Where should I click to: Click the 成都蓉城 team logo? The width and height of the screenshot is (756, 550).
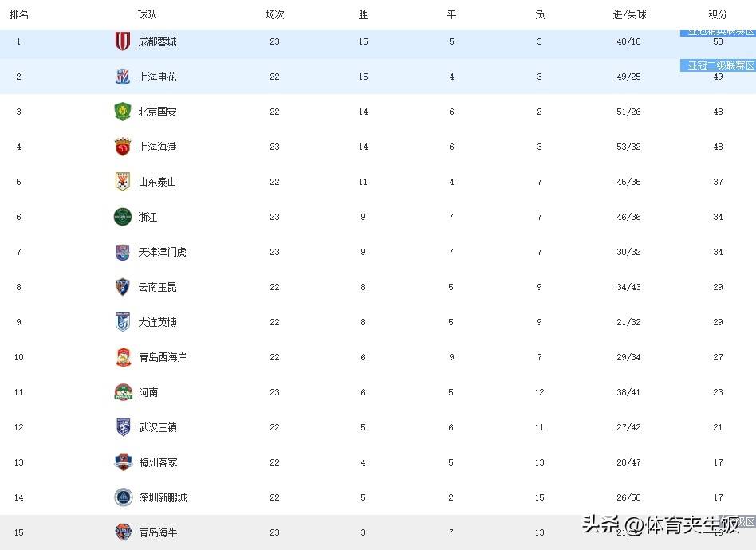coord(123,41)
